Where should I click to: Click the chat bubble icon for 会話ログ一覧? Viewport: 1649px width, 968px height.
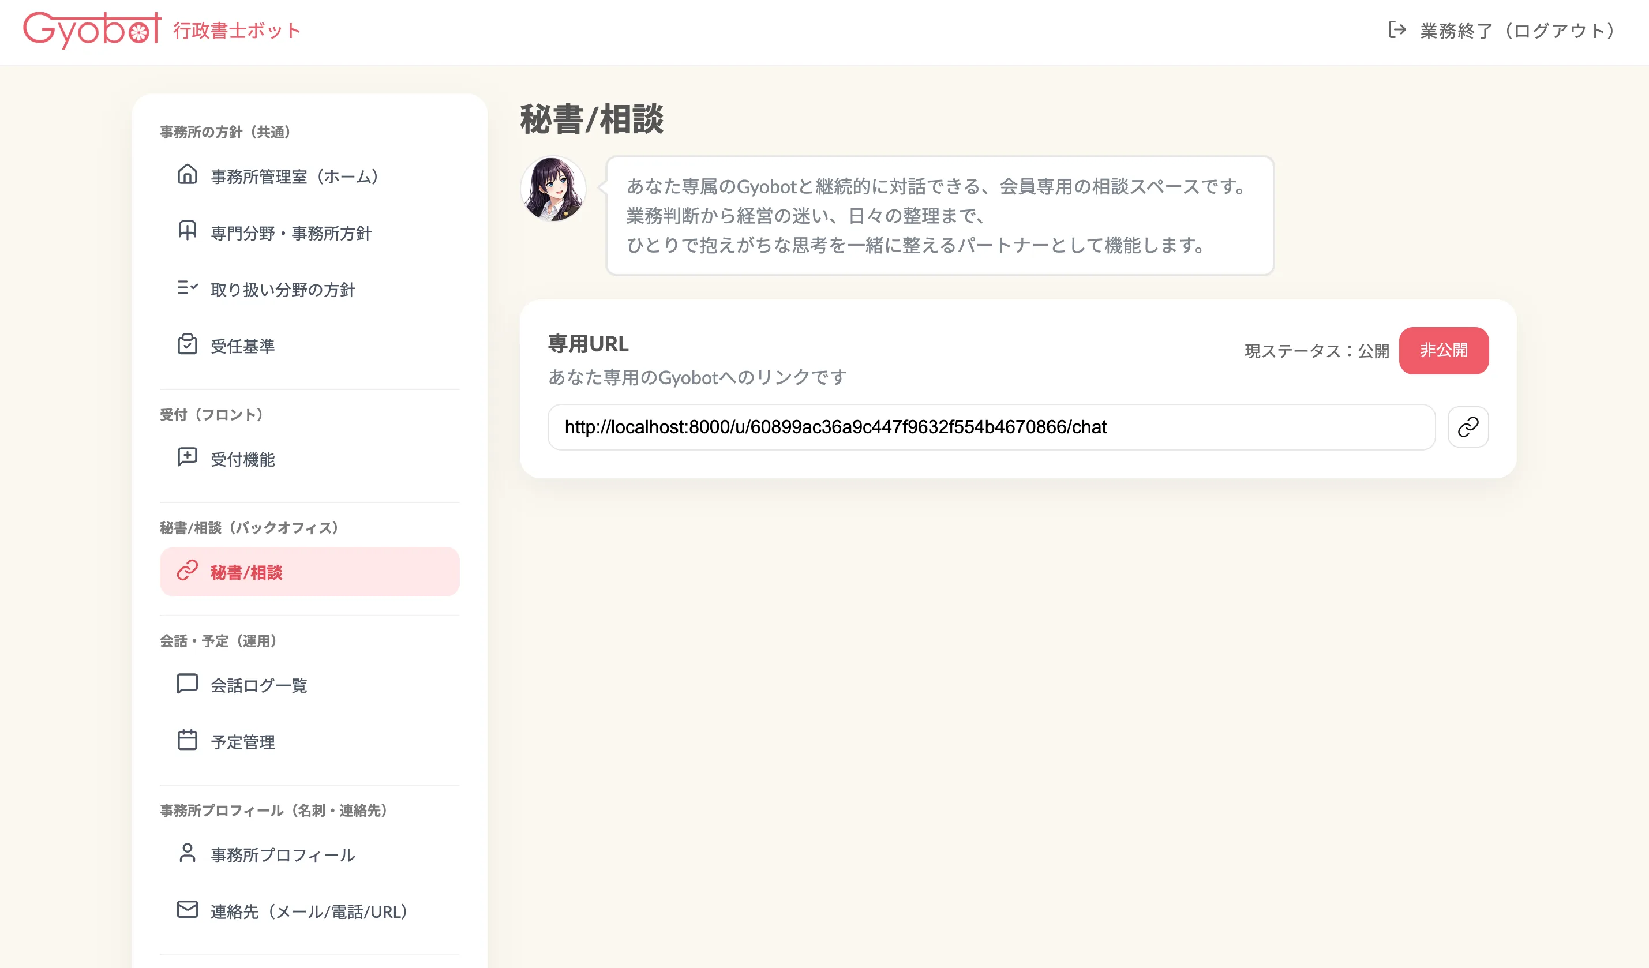click(x=187, y=684)
